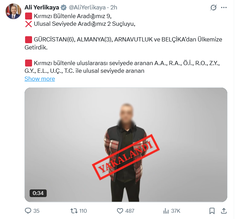Click the 35 replies count
This screenshot has height=219, width=239.
point(37,211)
